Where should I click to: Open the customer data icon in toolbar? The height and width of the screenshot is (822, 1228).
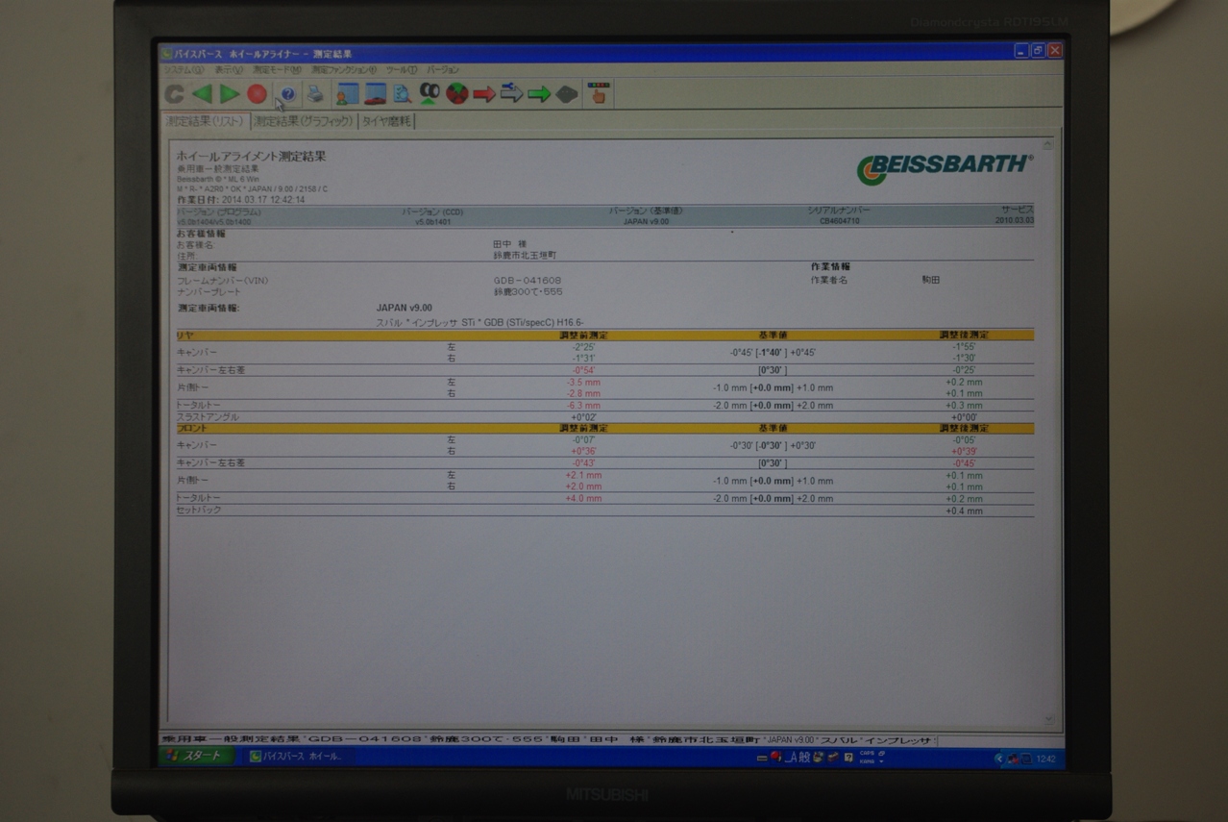coord(347,93)
